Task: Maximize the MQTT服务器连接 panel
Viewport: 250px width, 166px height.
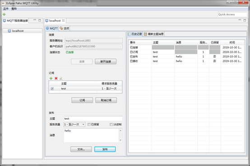Action: [40, 20]
